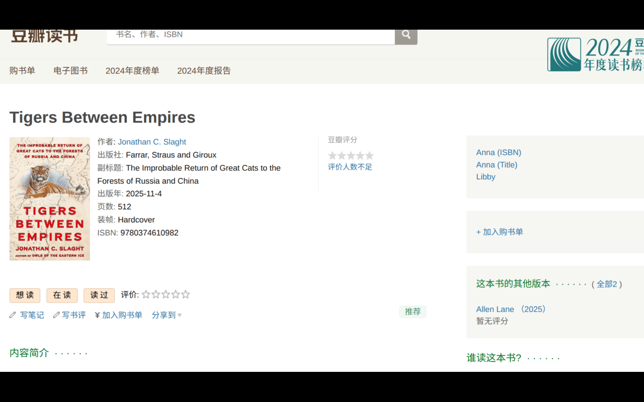Click the ¥ 加入购书单 link

[119, 315]
